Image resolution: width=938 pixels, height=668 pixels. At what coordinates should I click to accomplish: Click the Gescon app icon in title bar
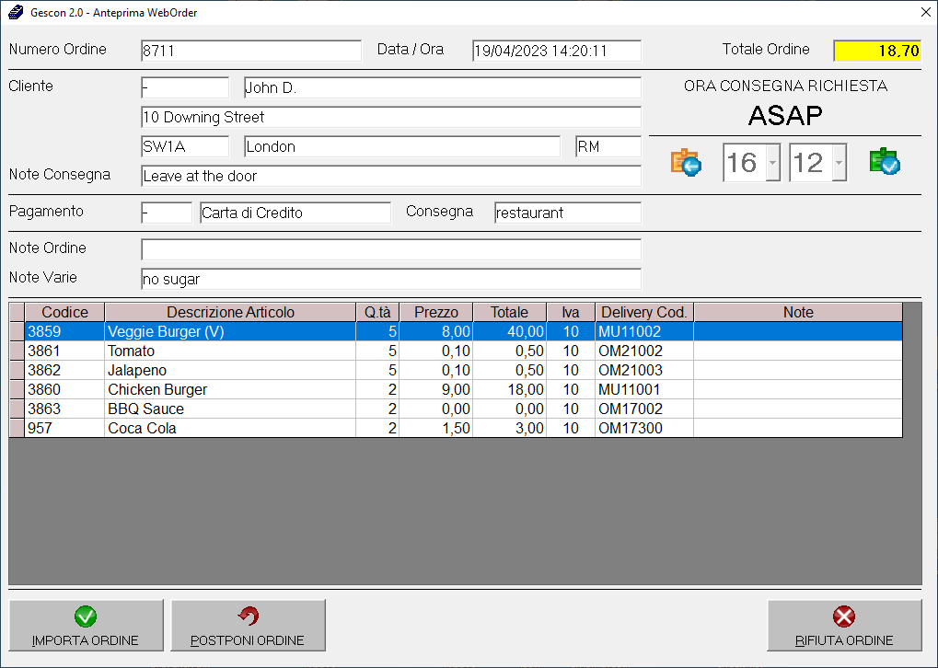pos(14,13)
